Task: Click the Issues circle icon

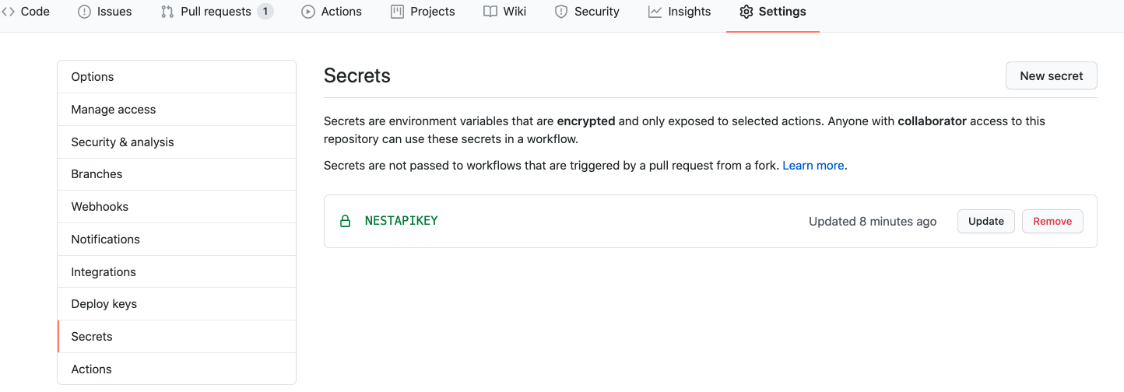Action: coord(85,12)
